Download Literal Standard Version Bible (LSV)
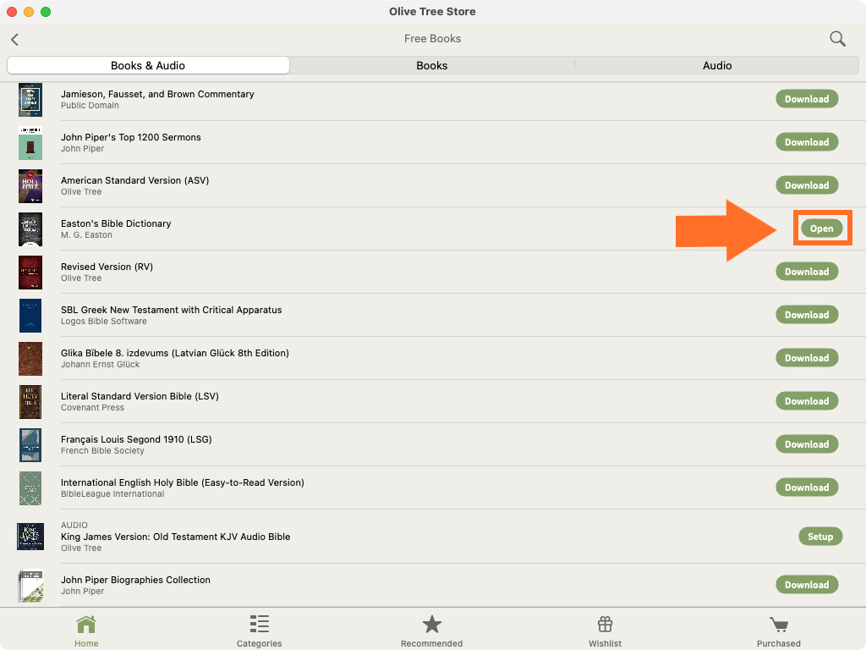This screenshot has height=650, width=866. pyautogui.click(x=807, y=400)
